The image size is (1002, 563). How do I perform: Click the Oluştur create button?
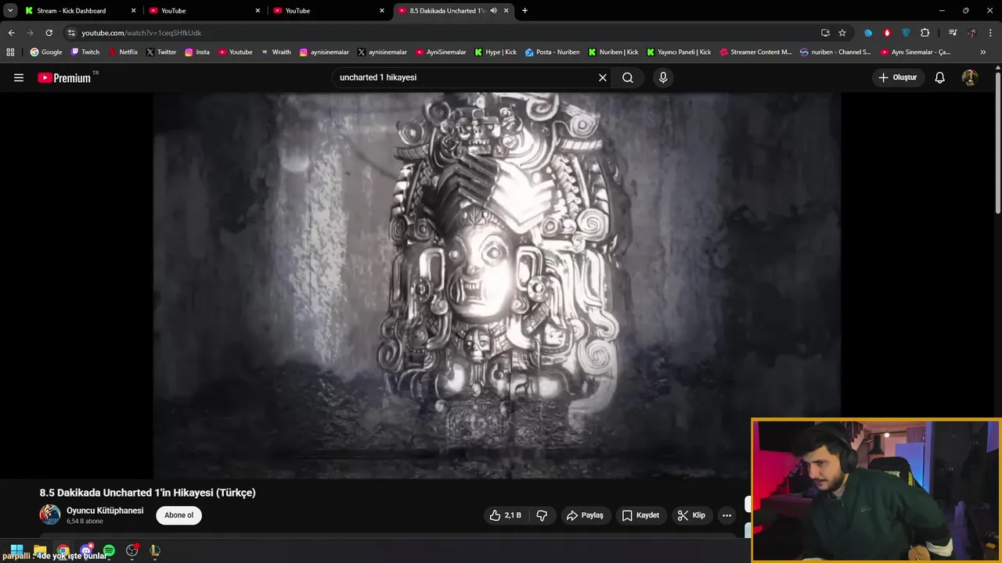[898, 77]
